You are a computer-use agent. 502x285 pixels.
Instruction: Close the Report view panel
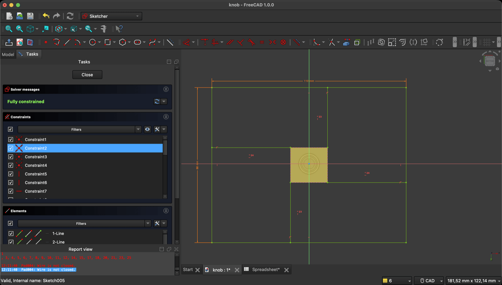176,249
